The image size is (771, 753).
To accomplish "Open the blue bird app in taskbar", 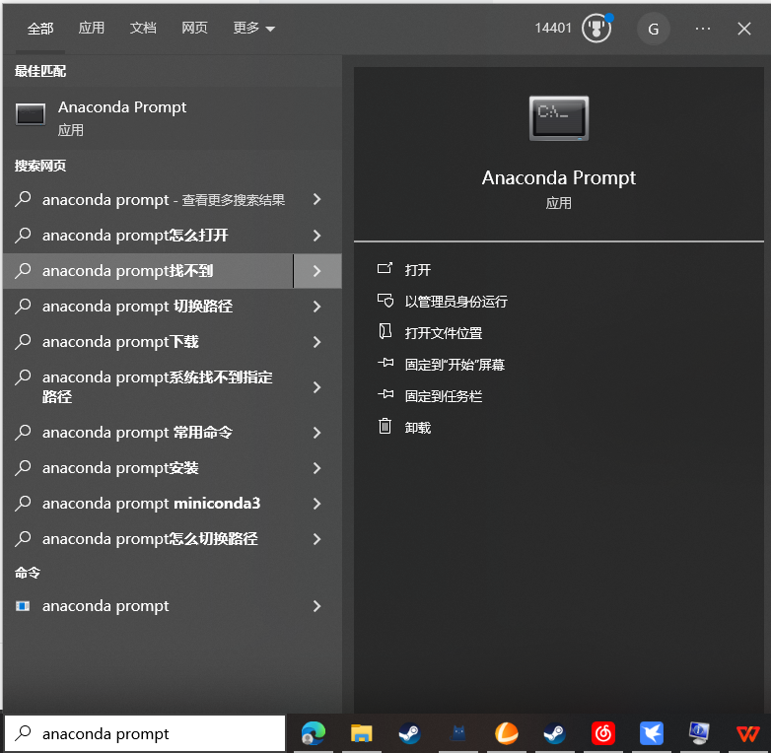I will [x=651, y=733].
